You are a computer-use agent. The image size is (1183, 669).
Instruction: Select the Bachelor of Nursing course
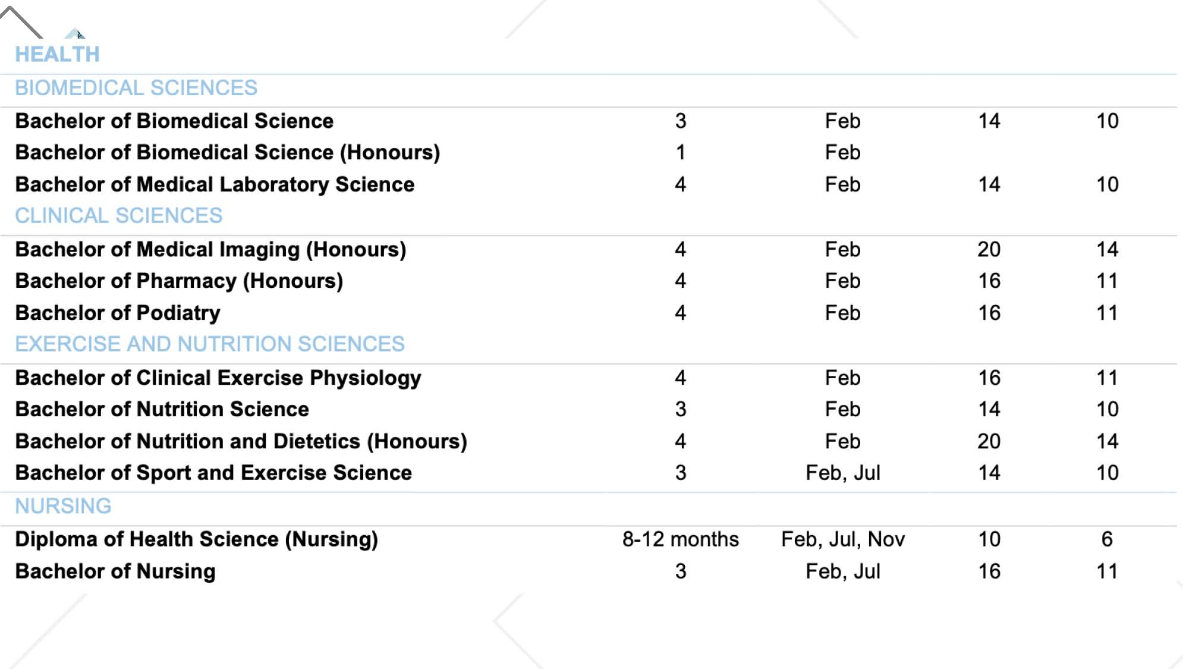[115, 571]
